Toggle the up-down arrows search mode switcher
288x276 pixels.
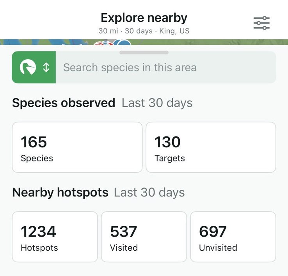tap(46, 67)
